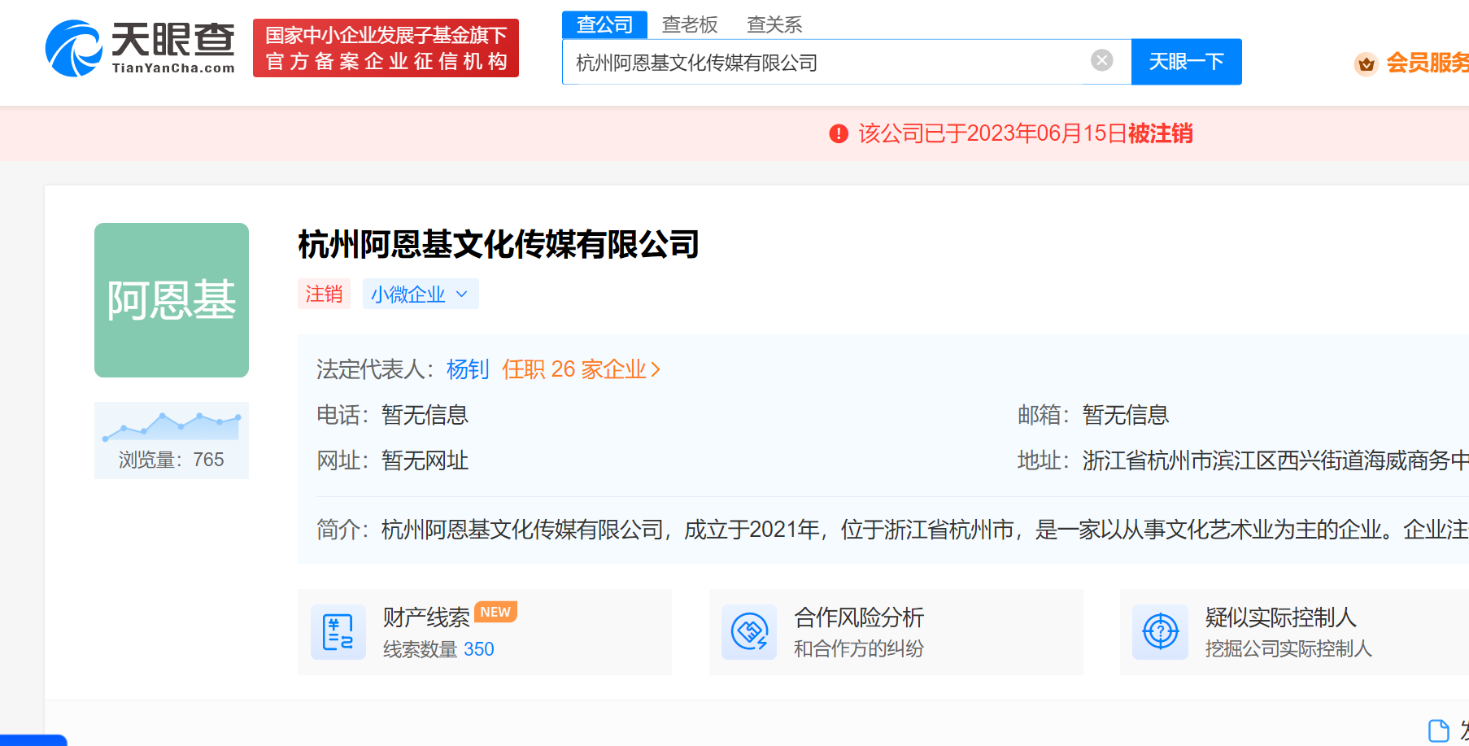Switch to the 查老板 tab

[690, 24]
